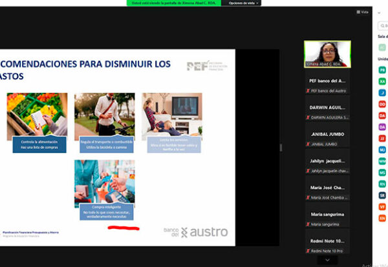
Task: Focus the participant search field
Action: [383, 26]
